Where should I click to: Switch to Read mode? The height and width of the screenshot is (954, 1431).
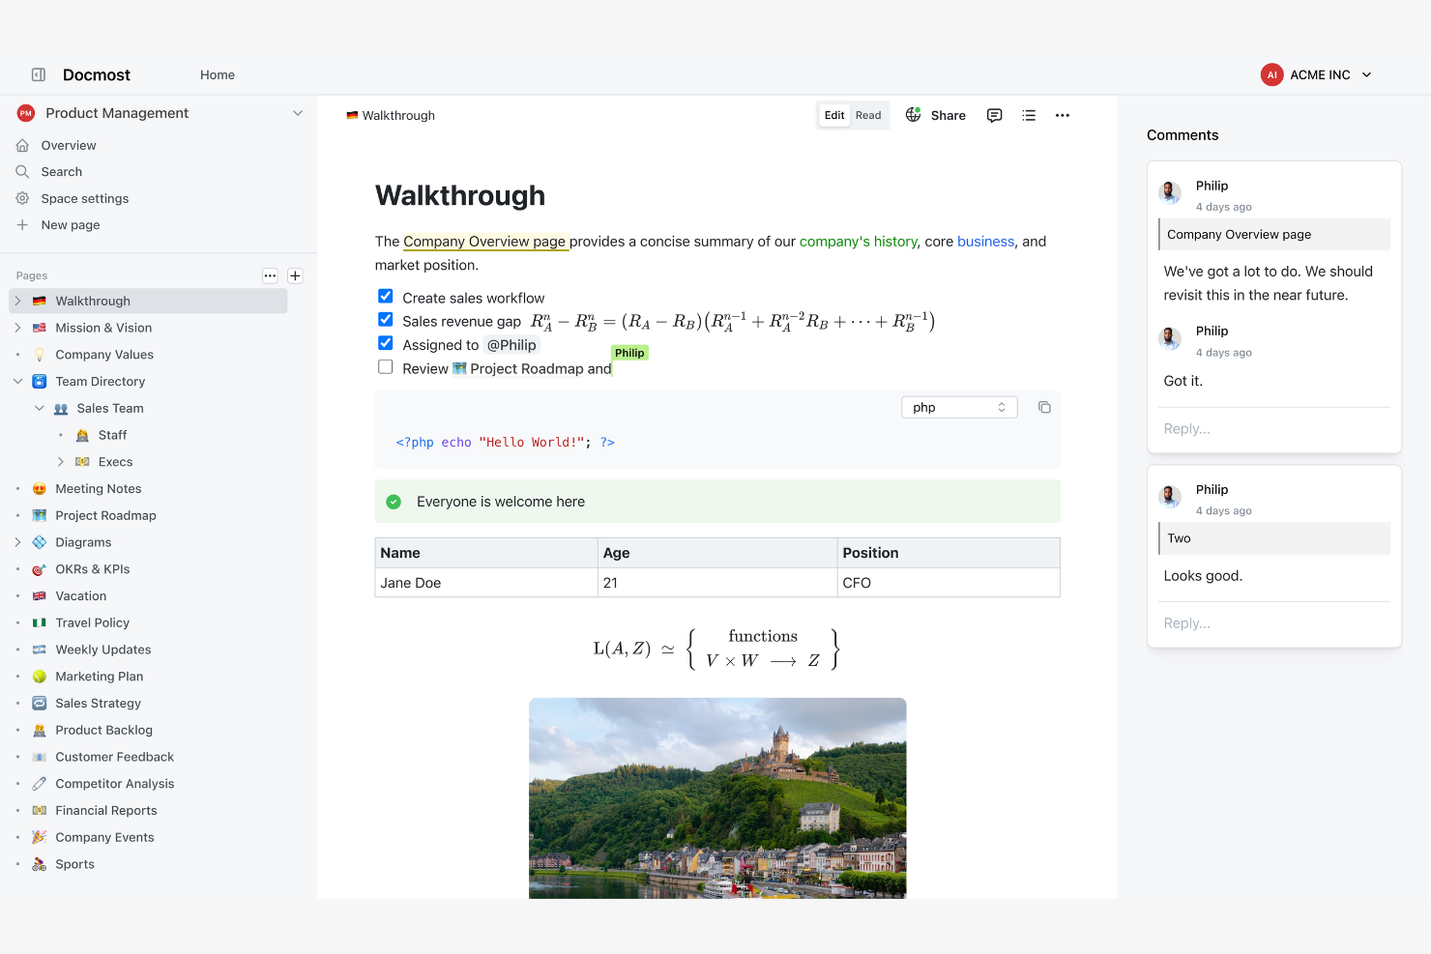click(x=867, y=115)
